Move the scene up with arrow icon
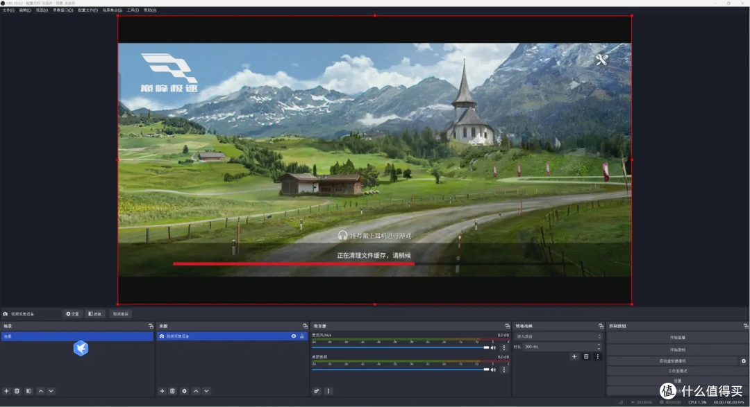Screen dimensions: 750x407 (41, 391)
